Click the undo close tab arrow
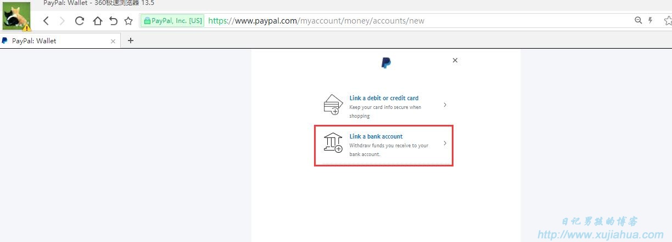Viewport: 672px width, 242px height. [113, 21]
